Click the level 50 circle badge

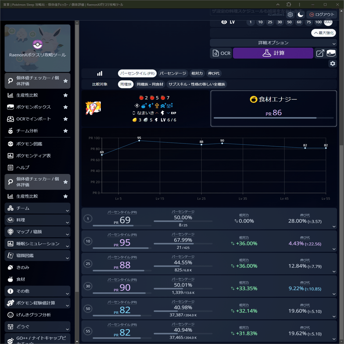(x=88, y=309)
